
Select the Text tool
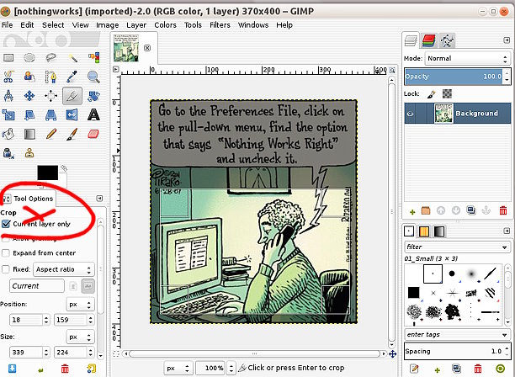[93, 115]
